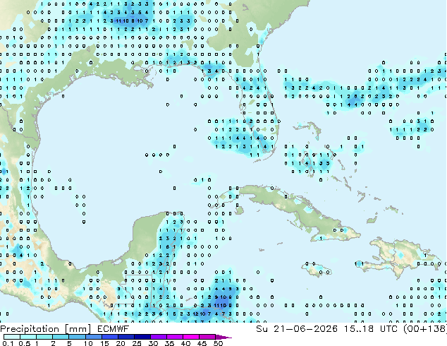
Task: Click the ECMWF model label
Action: (114, 329)
